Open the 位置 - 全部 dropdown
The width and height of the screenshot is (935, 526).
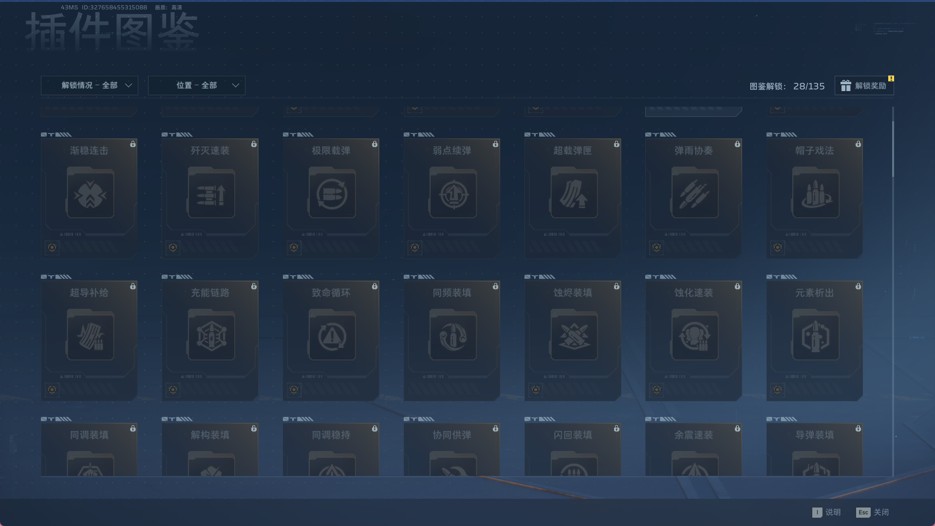tap(196, 85)
